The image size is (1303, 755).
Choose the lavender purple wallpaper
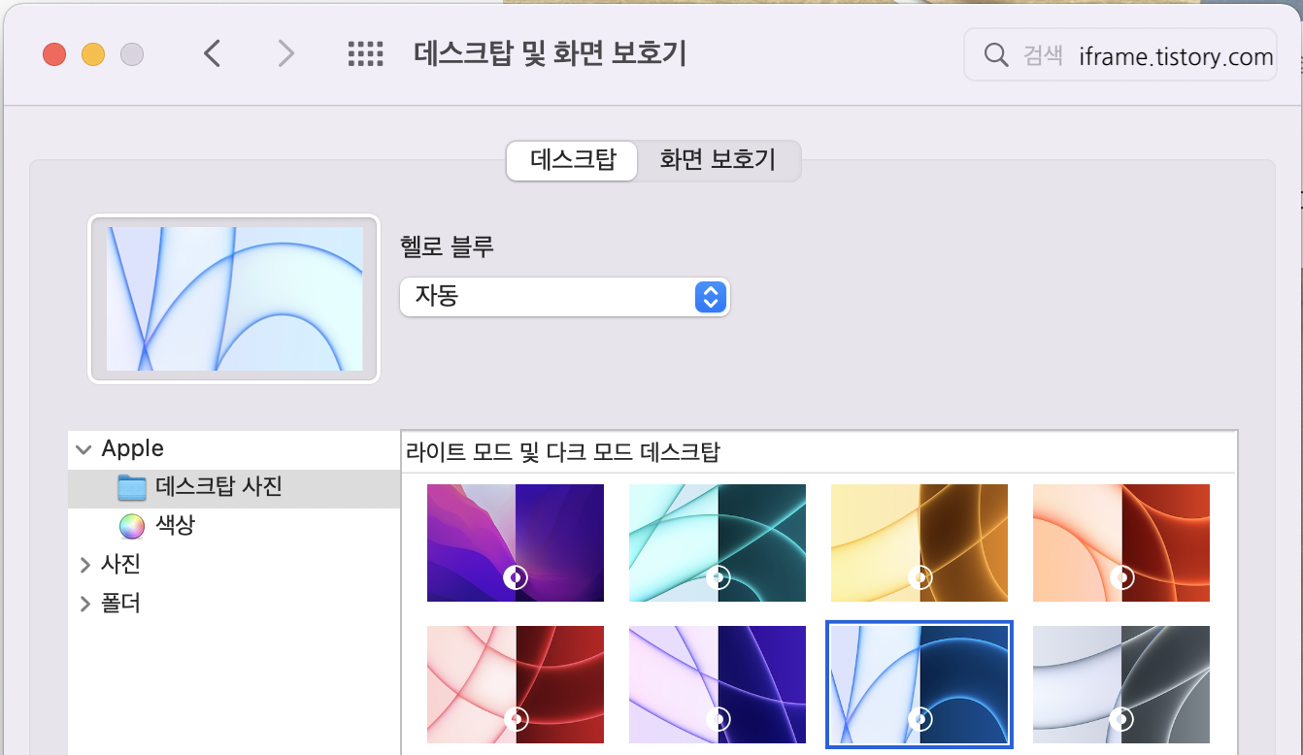[718, 684]
